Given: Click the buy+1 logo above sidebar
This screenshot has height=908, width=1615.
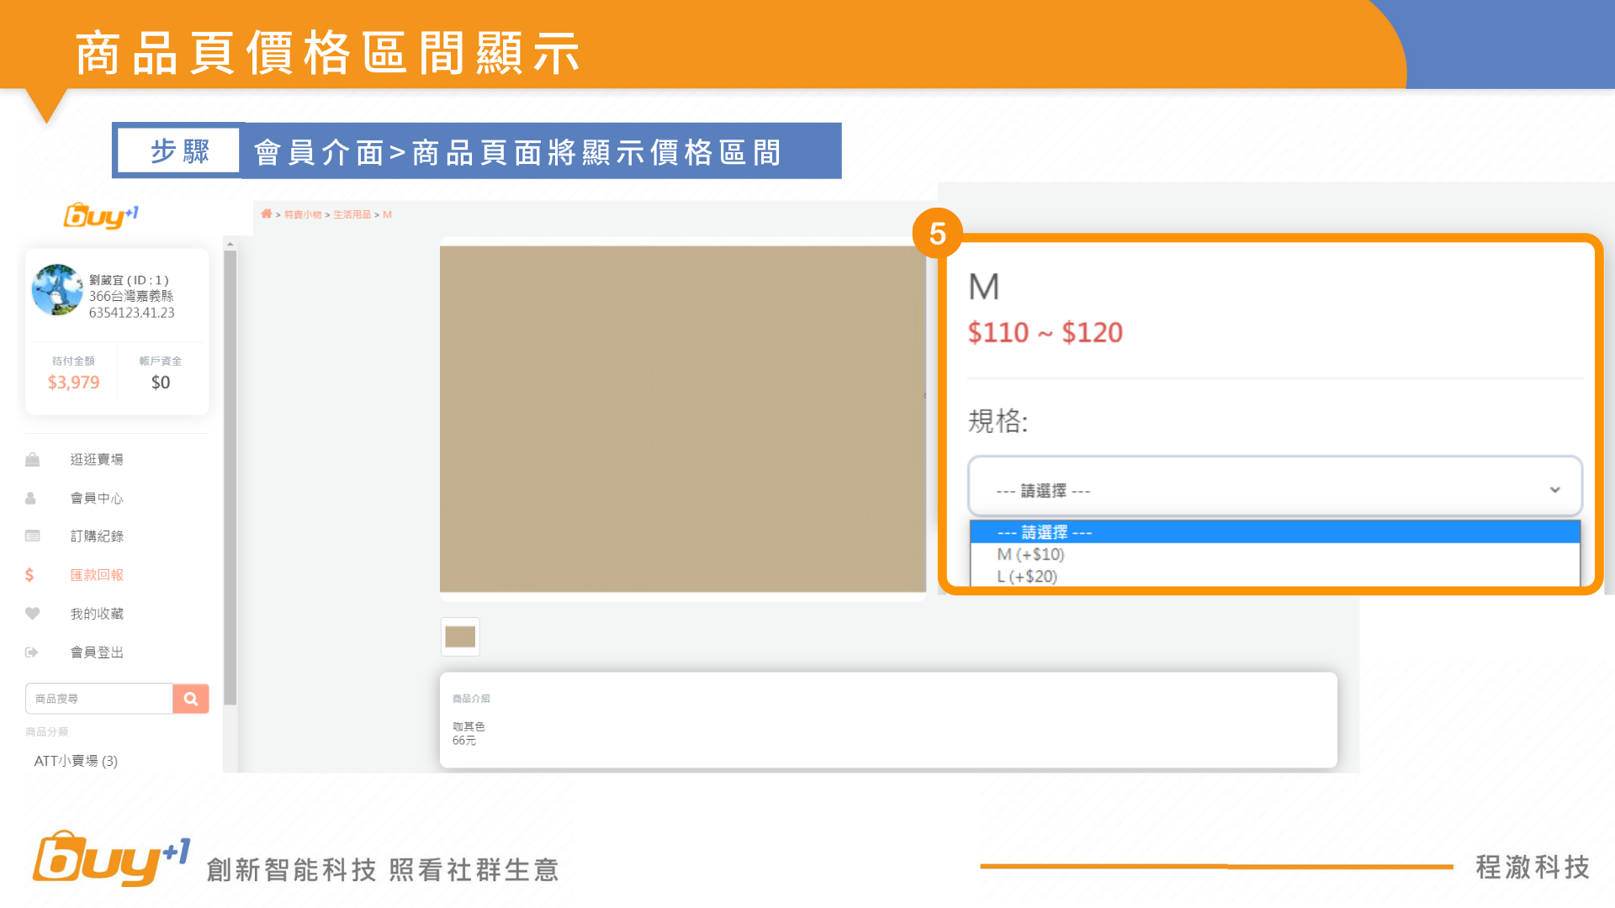Looking at the screenshot, I should pos(101,216).
